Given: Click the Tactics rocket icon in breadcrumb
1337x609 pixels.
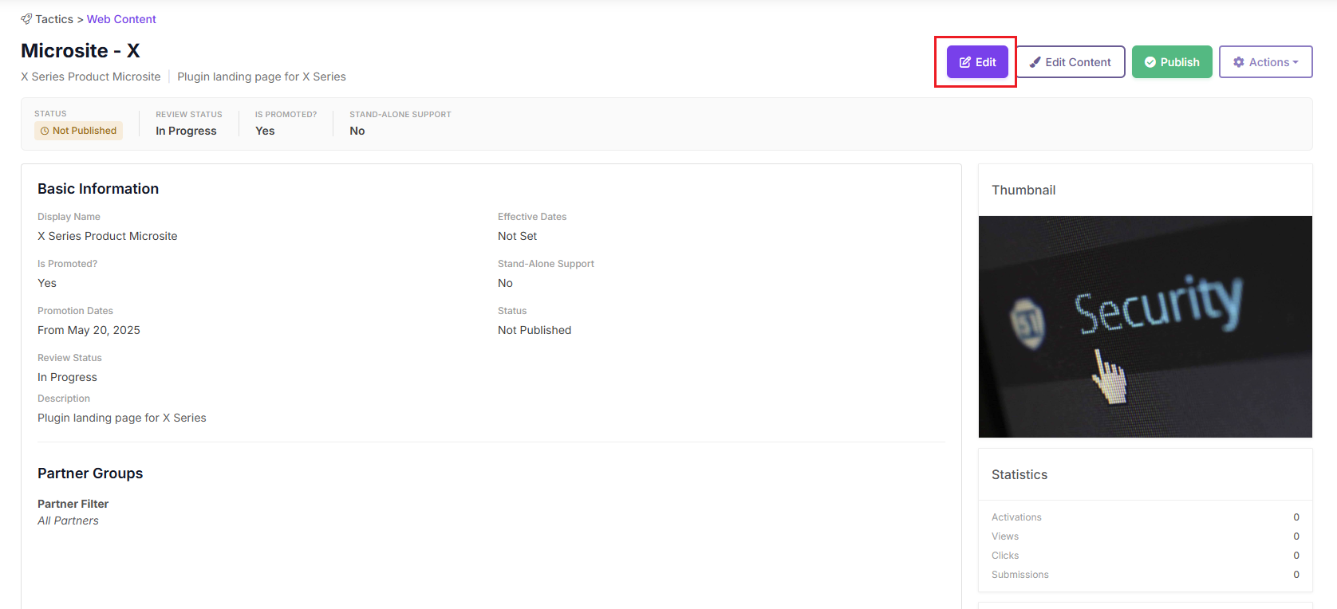Looking at the screenshot, I should click(x=26, y=19).
